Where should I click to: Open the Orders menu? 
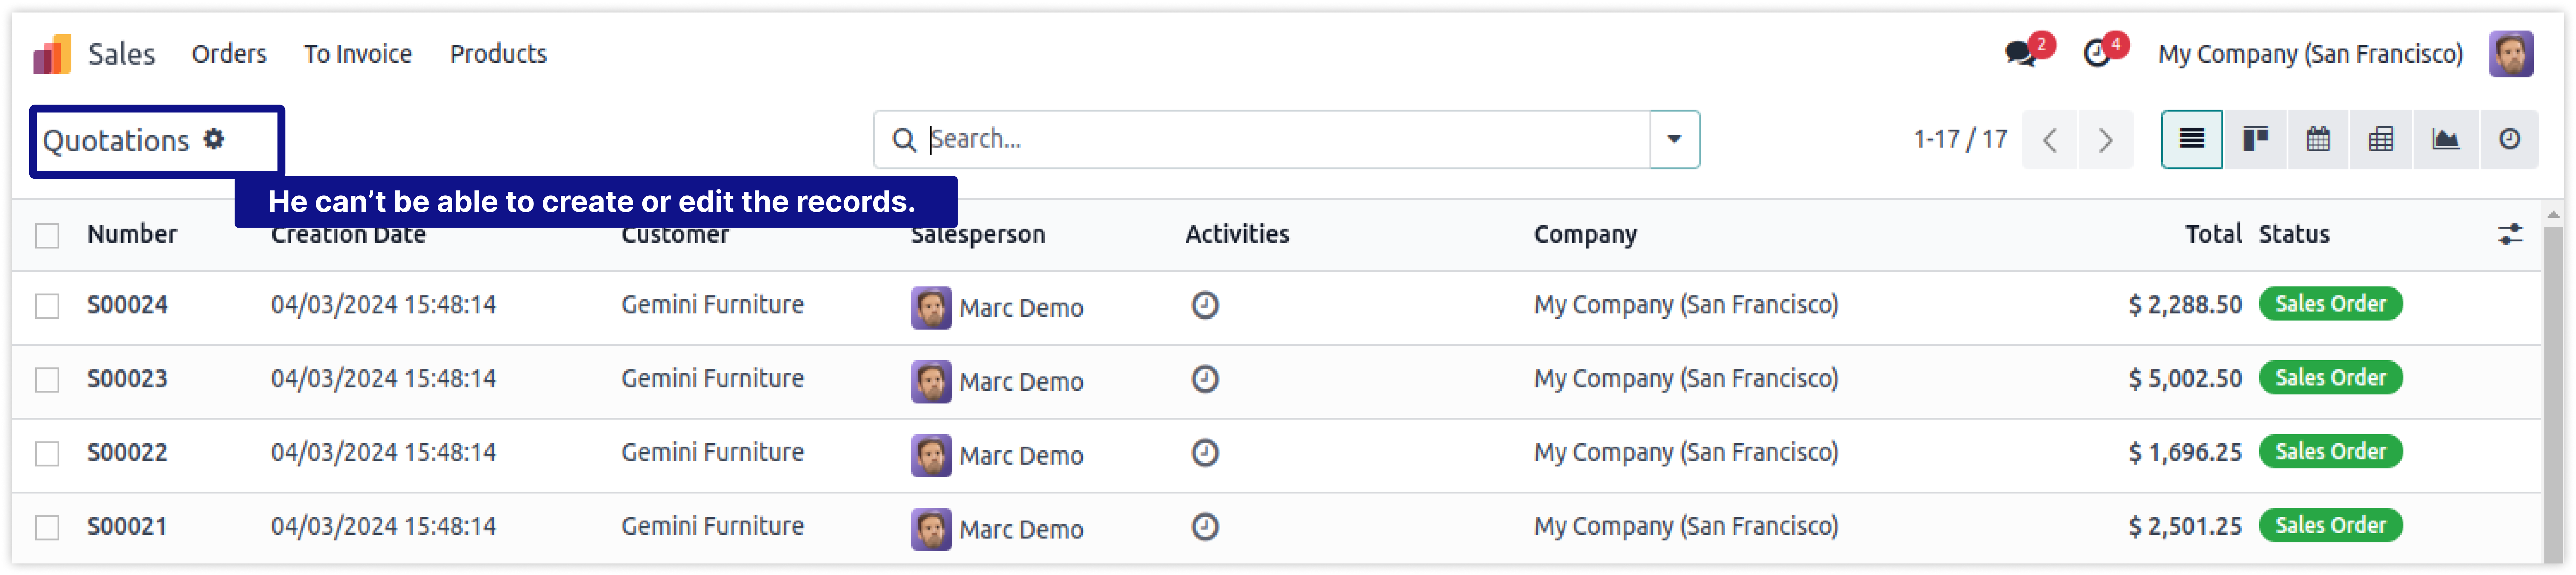[229, 54]
